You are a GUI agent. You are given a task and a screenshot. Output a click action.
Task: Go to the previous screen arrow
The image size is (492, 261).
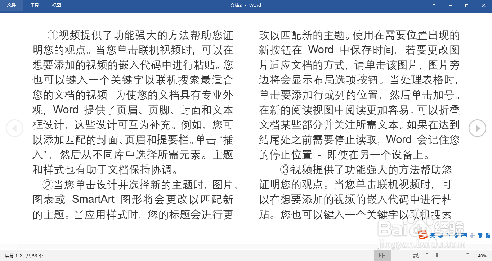pos(15,128)
